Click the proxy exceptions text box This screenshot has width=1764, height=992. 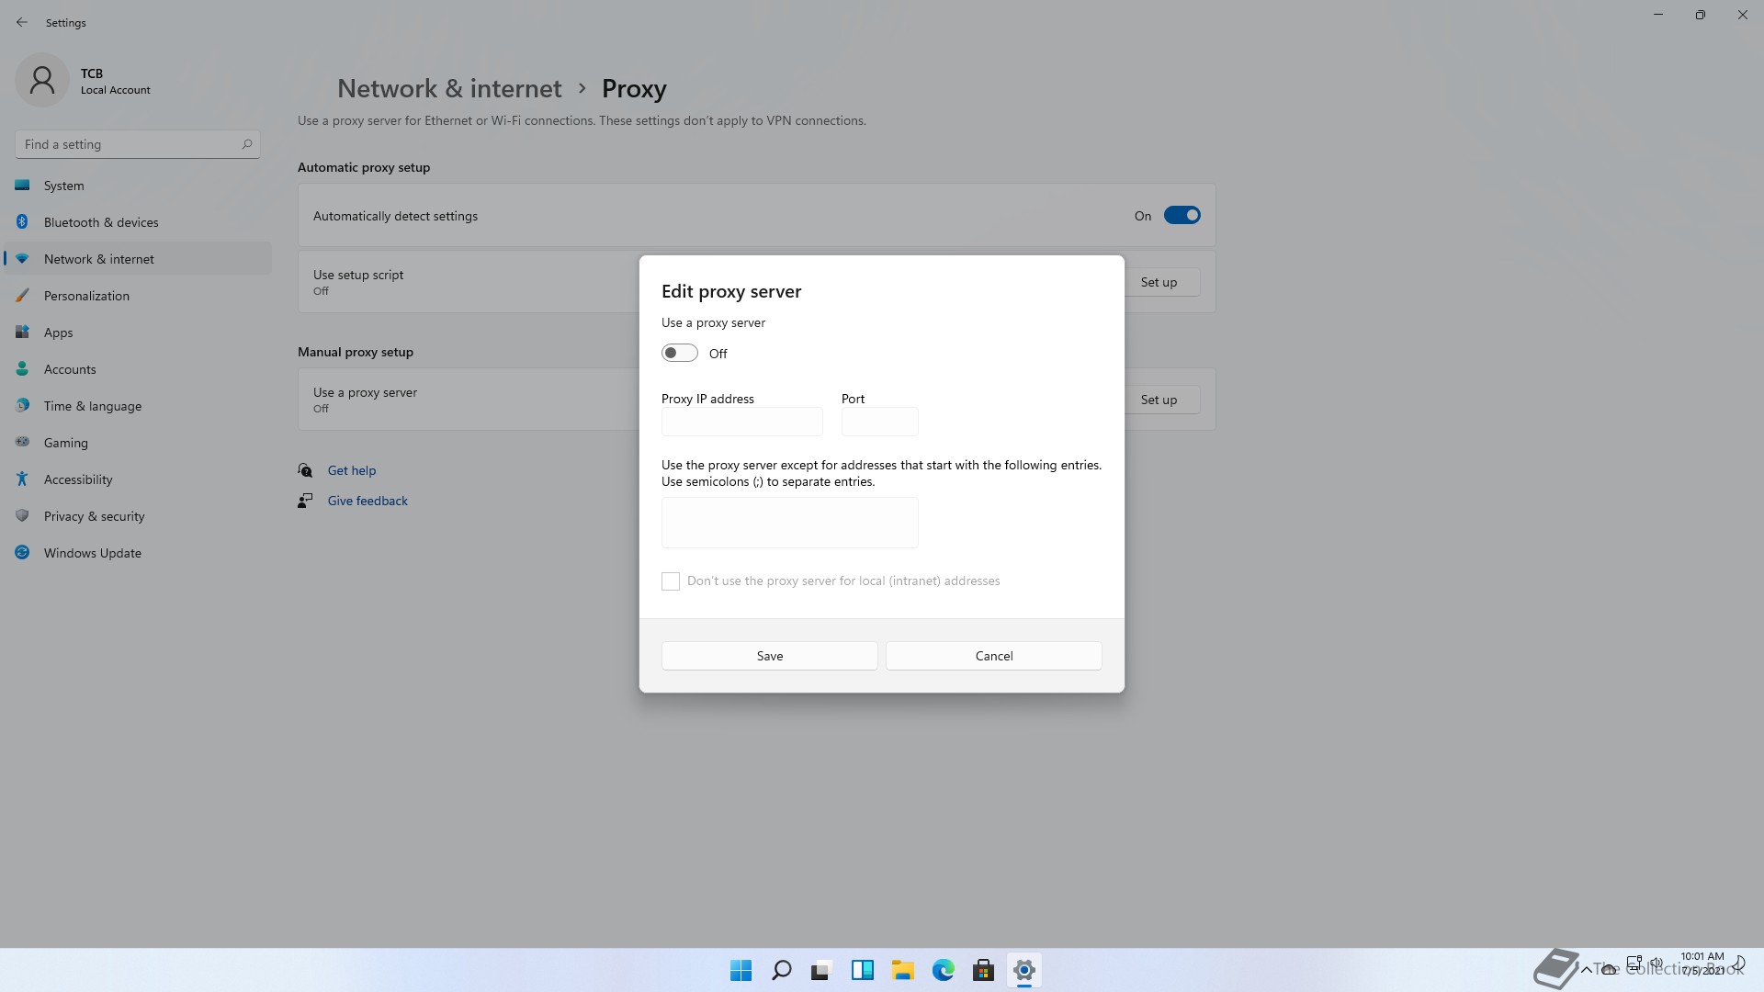789,523
